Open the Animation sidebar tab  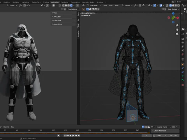pyautogui.click(x=78, y=34)
